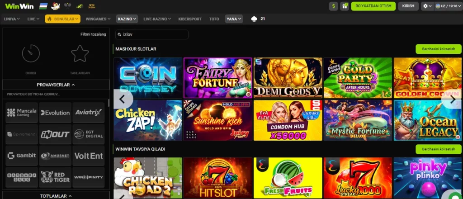This screenshot has width=463, height=199.
Task: Filter by Mancala Gaming provider
Action: tap(22, 113)
